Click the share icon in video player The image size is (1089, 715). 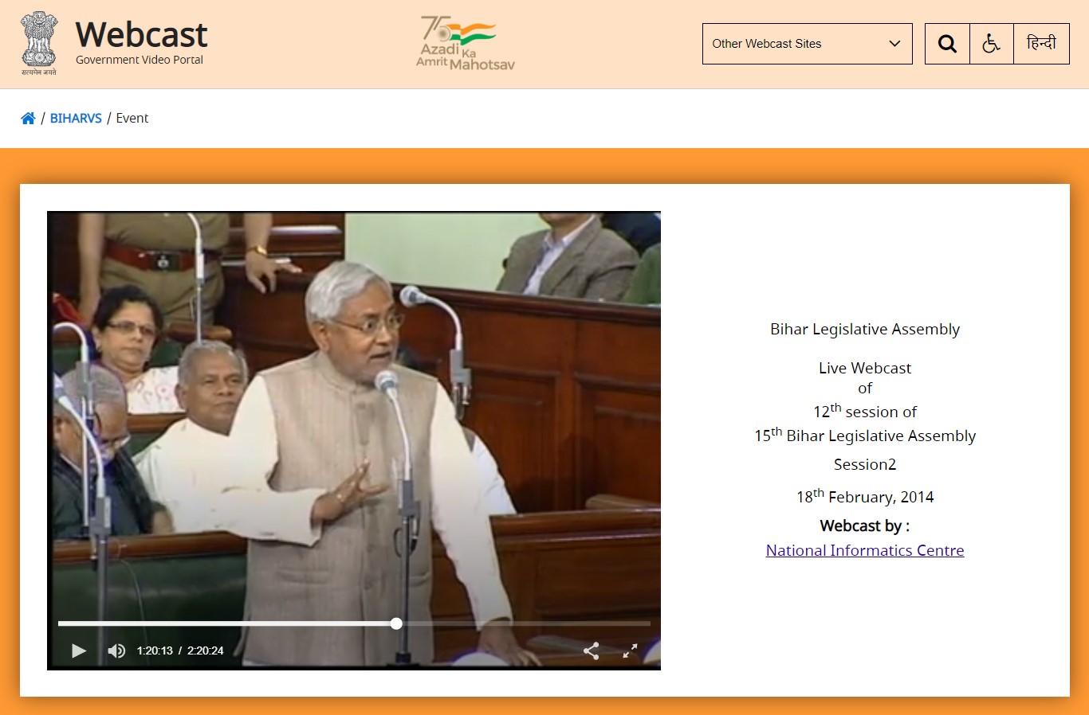click(x=591, y=651)
